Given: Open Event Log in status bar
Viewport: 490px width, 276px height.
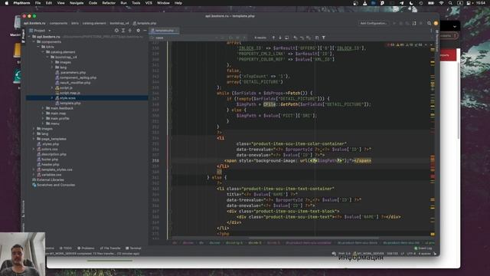Looking at the screenshot, I should (x=423, y=248).
